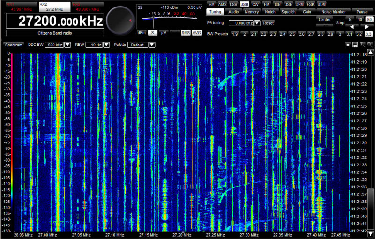Set S-meter units to dBm

click(x=142, y=33)
